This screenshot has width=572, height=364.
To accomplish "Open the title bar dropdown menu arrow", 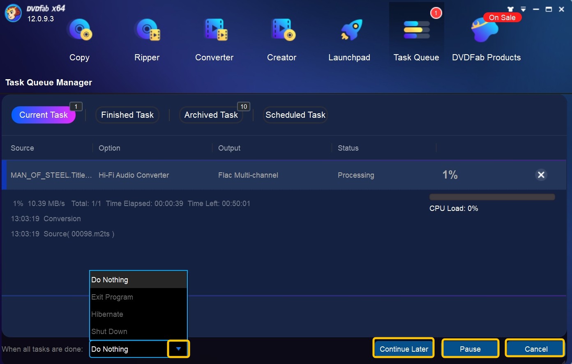I will [523, 9].
